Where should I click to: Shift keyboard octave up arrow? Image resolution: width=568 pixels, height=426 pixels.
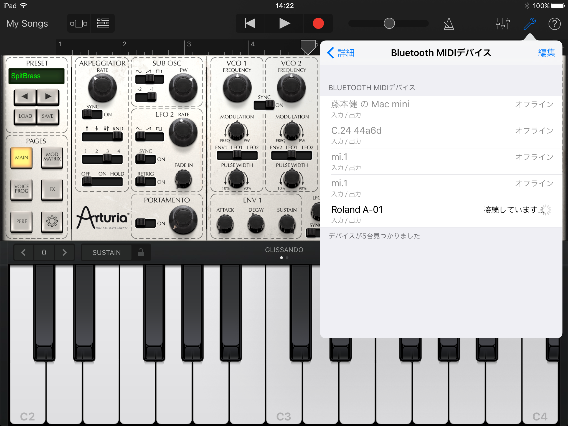click(x=64, y=252)
